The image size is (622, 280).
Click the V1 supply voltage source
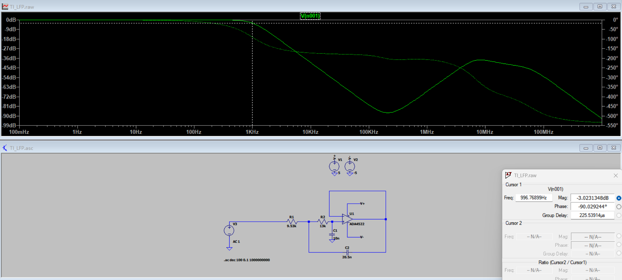334,166
